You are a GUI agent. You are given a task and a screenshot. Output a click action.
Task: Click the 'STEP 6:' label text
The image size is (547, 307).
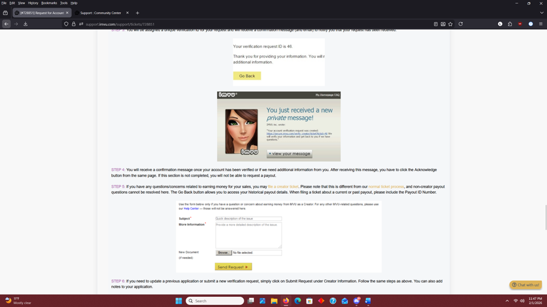coord(118,281)
